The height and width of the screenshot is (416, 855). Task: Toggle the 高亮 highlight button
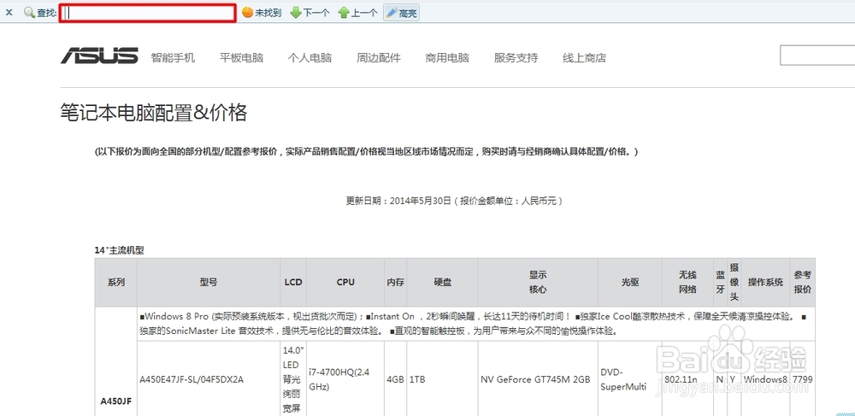tap(401, 13)
